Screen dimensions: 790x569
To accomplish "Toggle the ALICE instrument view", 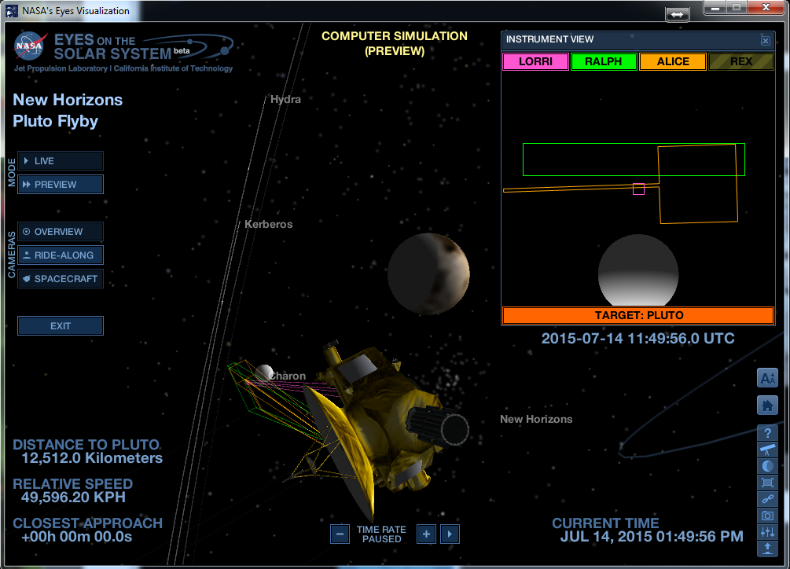I will [x=673, y=61].
